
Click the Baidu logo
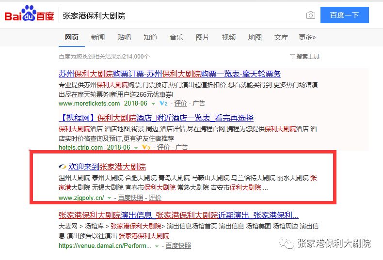click(x=29, y=14)
